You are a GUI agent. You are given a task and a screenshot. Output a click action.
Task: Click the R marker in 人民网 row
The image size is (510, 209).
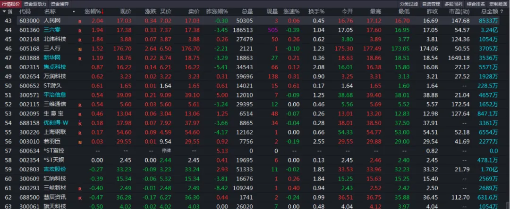pos(80,21)
